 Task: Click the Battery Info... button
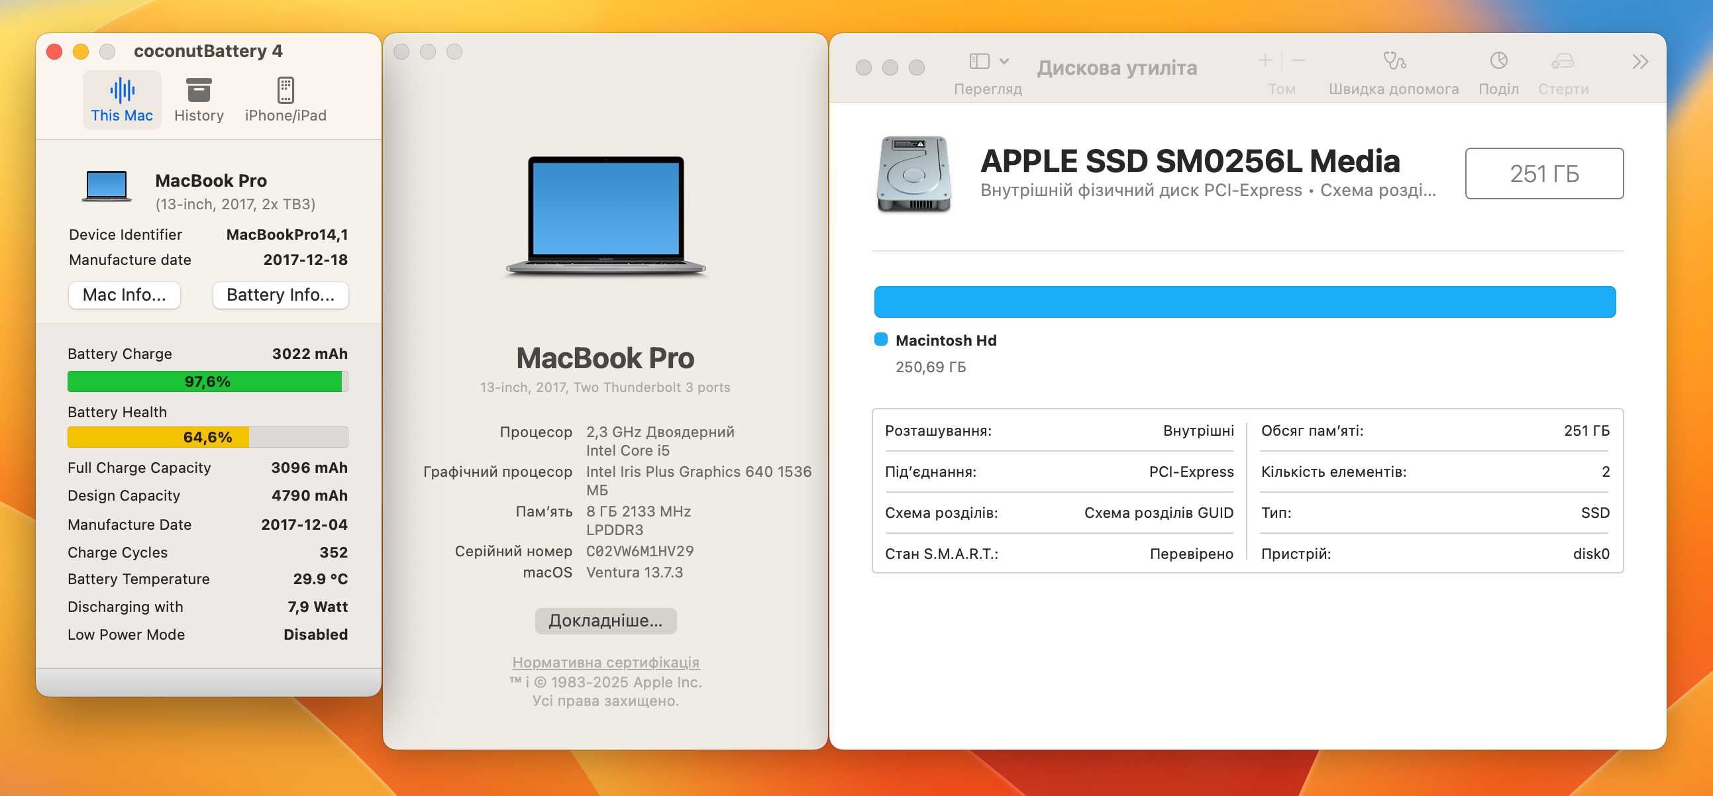281,295
